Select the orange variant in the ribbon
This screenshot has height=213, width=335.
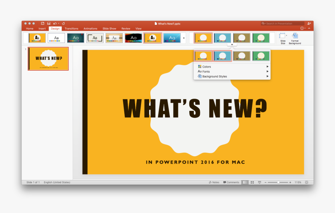point(203,38)
